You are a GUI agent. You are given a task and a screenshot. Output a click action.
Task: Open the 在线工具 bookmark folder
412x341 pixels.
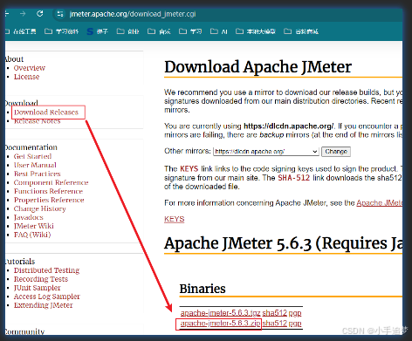pos(21,31)
